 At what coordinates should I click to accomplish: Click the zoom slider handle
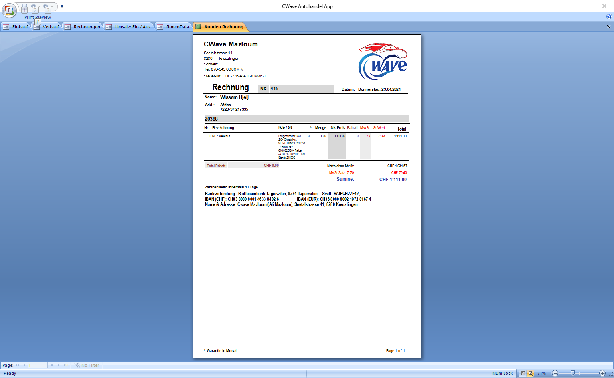pyautogui.click(x=573, y=373)
